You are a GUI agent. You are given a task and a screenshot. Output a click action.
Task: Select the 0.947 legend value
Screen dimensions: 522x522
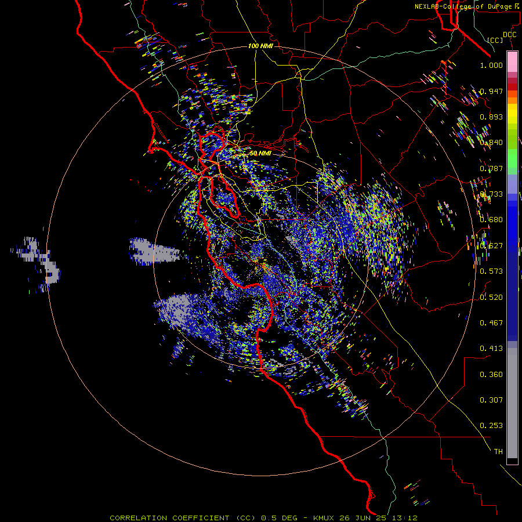[x=491, y=91]
